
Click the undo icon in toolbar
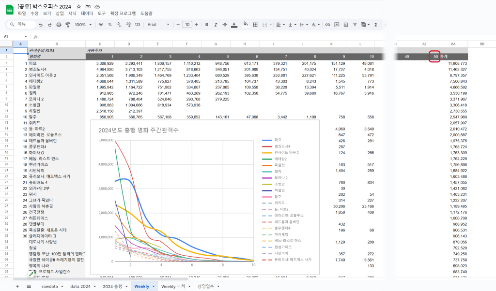point(42,24)
